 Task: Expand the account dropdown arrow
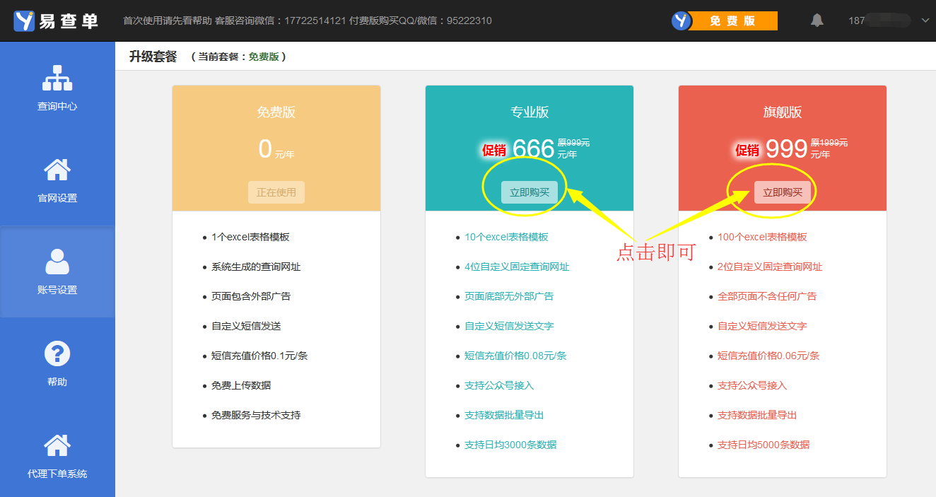click(925, 21)
